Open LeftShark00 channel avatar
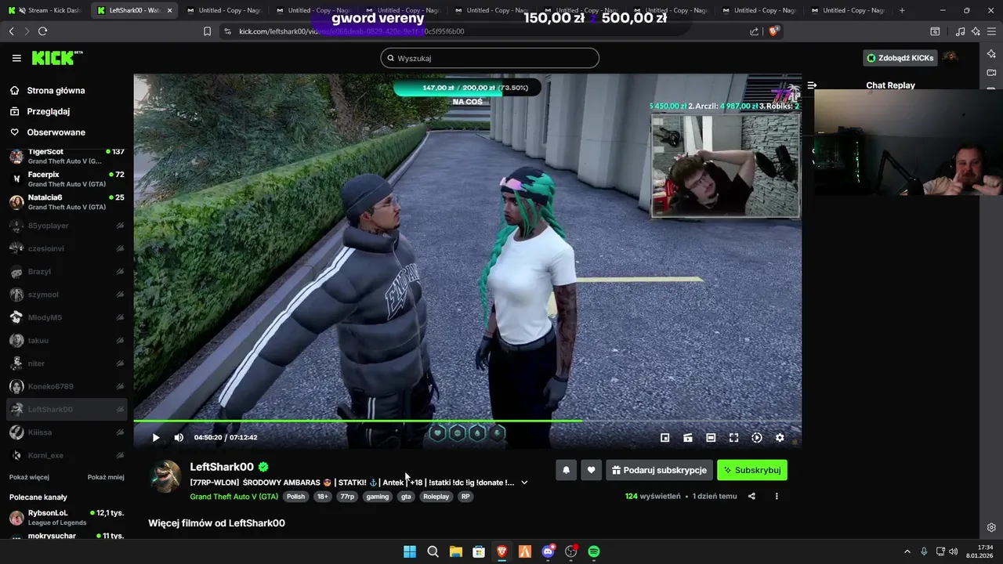1003x564 pixels. click(x=165, y=475)
